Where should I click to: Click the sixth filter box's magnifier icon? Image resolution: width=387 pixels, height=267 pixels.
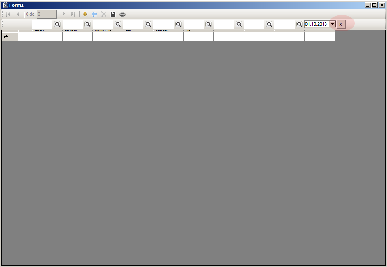(x=209, y=24)
